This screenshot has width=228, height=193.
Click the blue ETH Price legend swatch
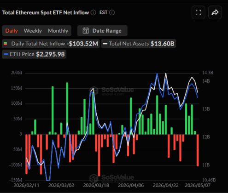(6, 54)
